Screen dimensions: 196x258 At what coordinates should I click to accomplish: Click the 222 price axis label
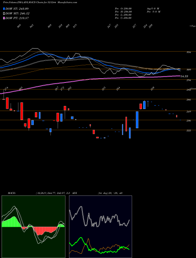[x=189, y=131]
